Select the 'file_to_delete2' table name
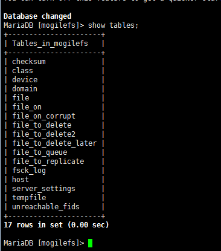 [x=43, y=134]
